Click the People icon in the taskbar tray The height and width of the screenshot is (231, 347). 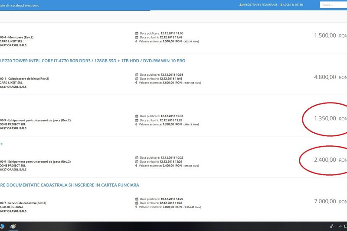(x=332, y=226)
